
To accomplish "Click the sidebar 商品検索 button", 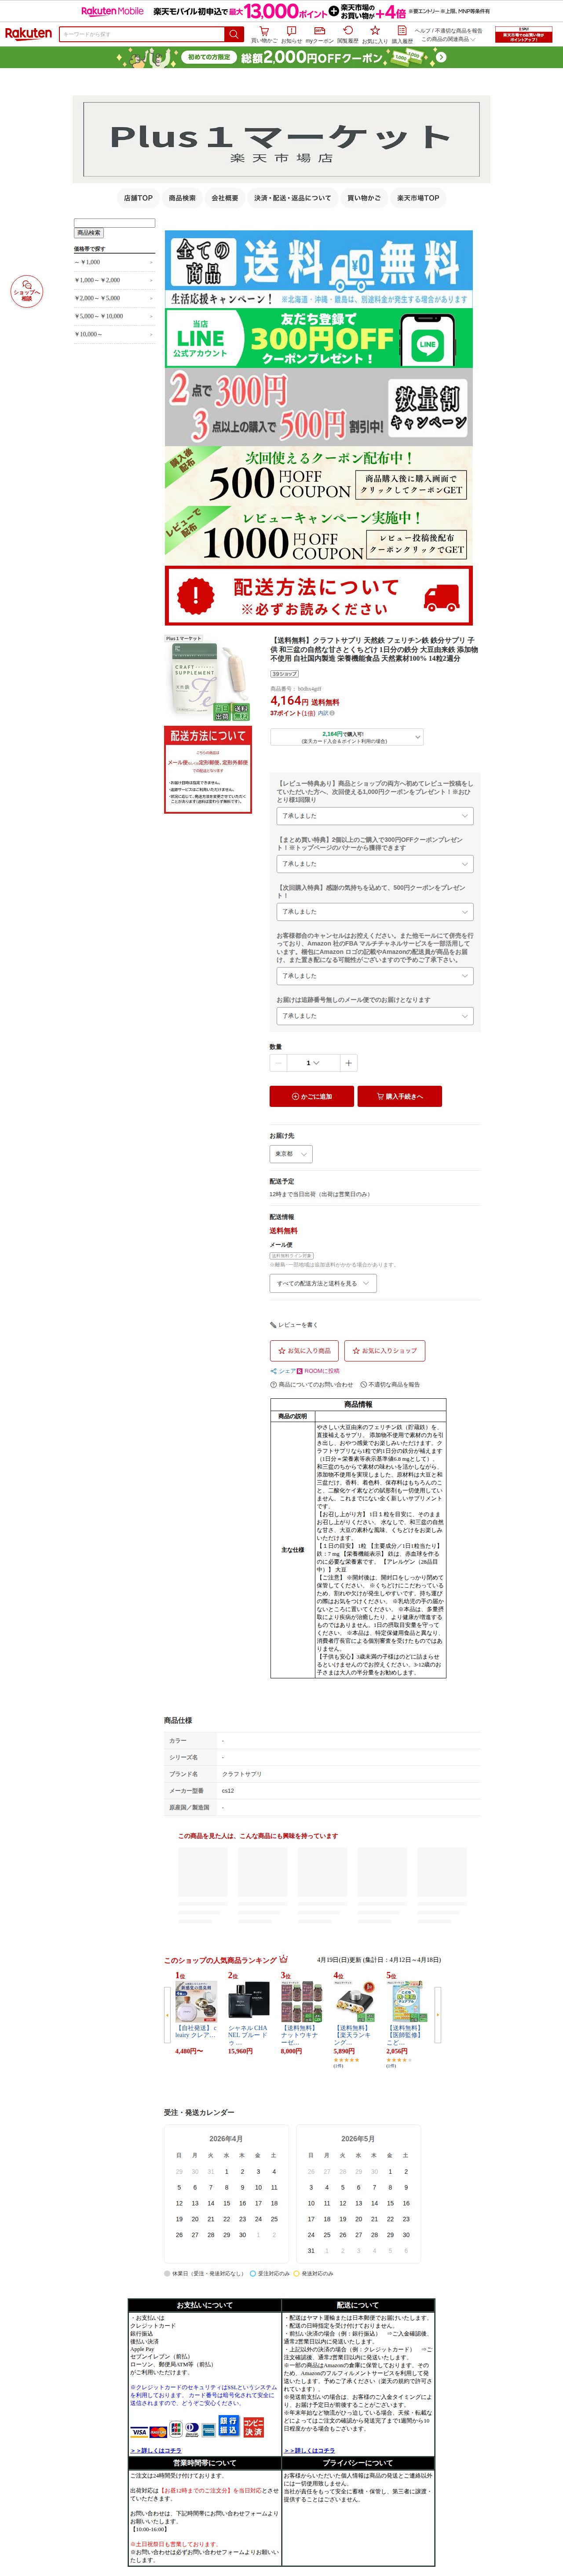I will tap(89, 233).
